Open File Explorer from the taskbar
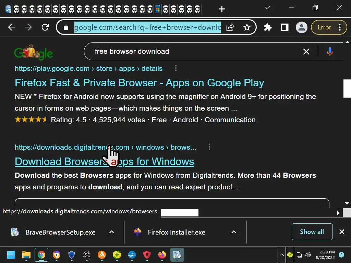Screen dimensions: 351x263 click(26, 255)
